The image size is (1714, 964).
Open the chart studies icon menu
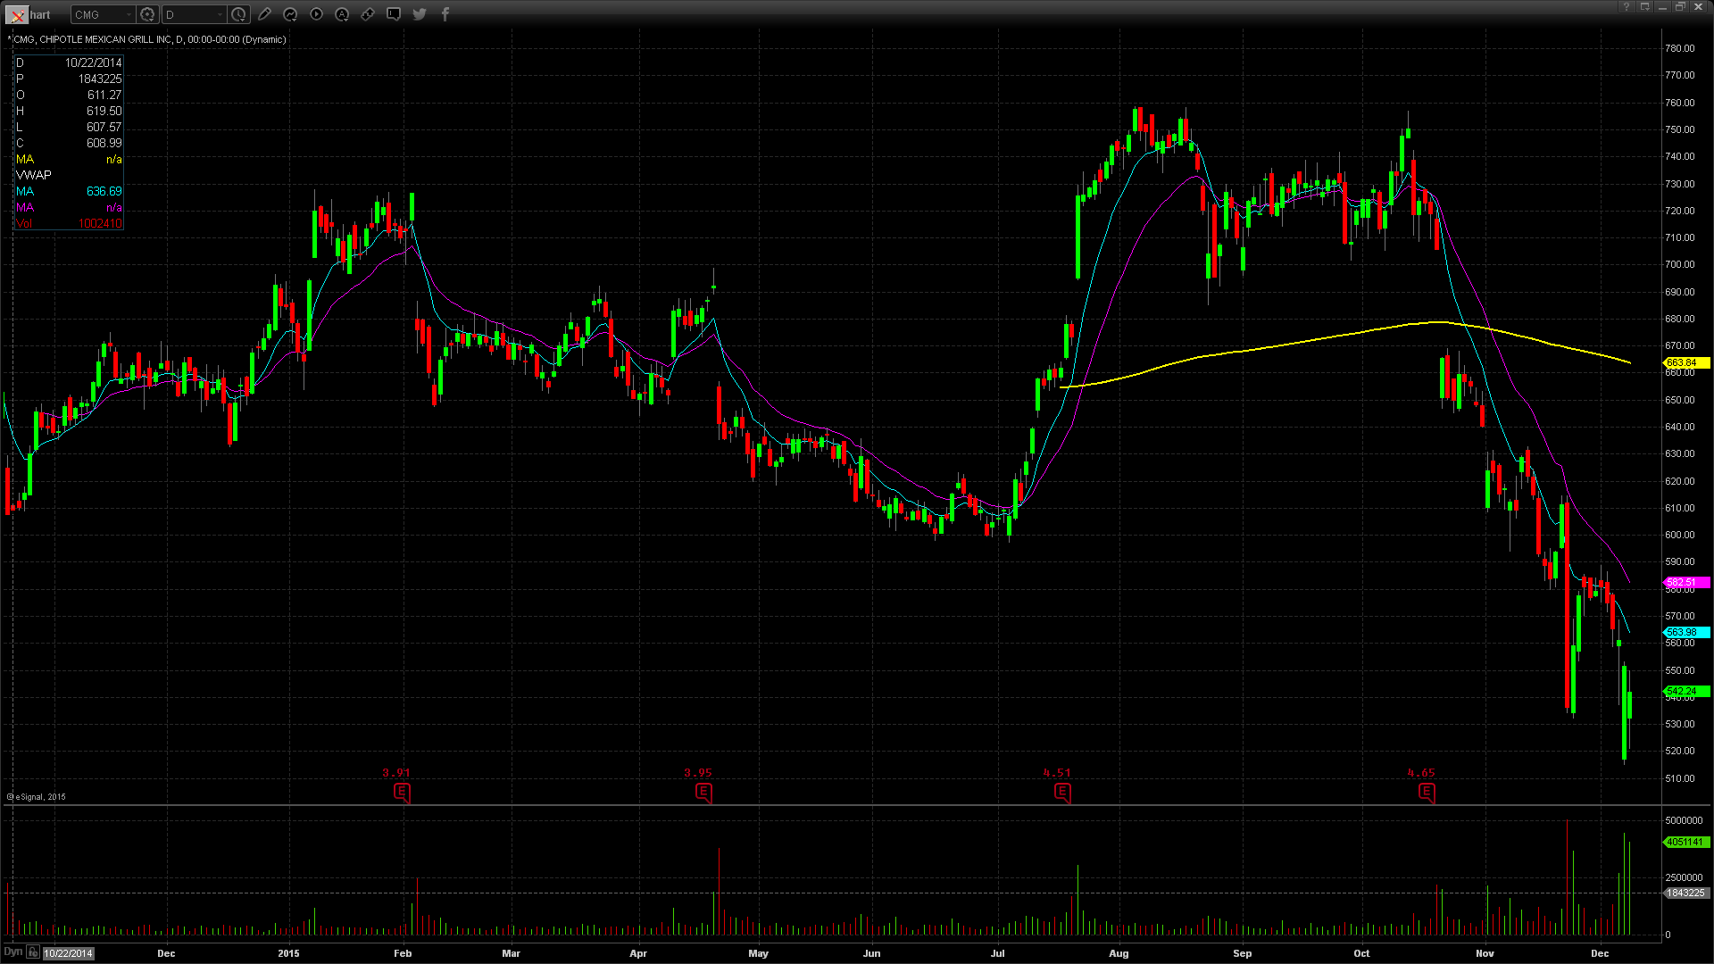290,14
